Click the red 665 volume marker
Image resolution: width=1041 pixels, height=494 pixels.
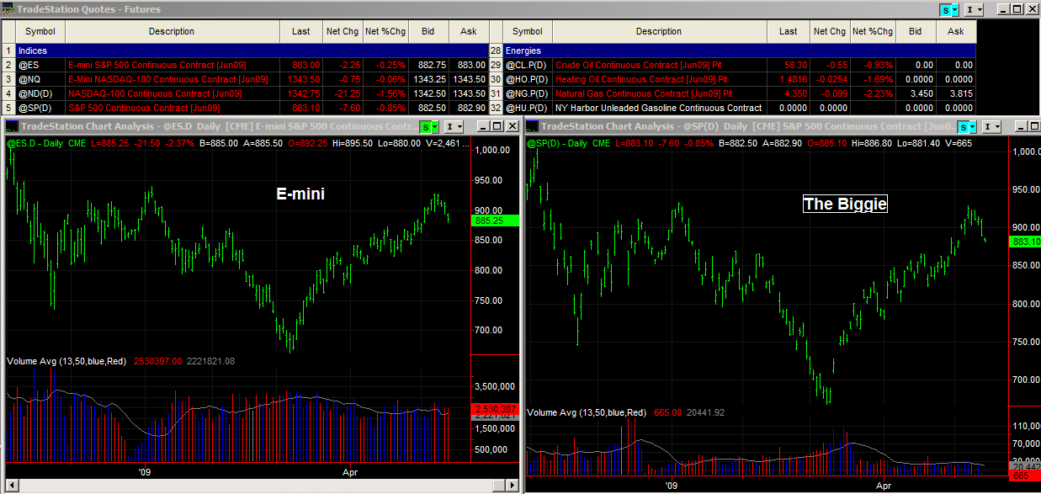point(1024,476)
